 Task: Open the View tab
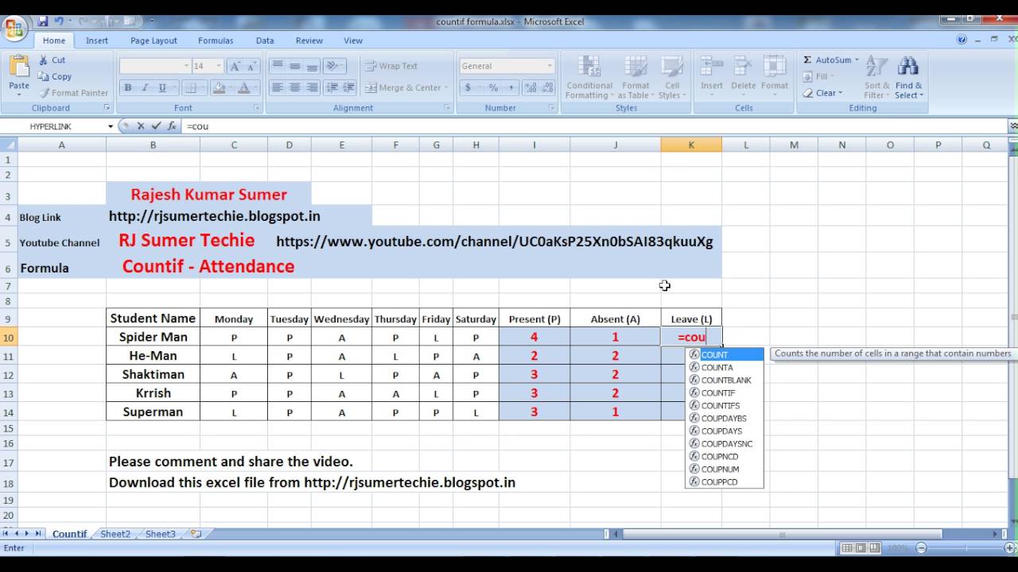pos(353,41)
